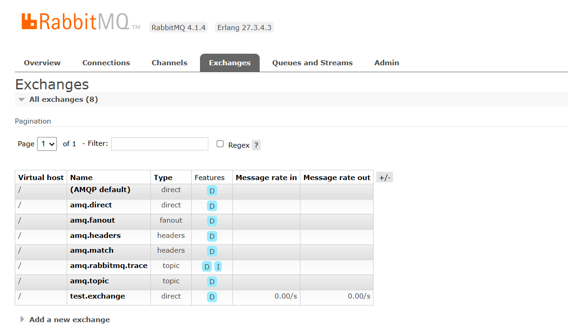The image size is (568, 330).
Task: Click into the Filter text field
Action: coord(160,144)
